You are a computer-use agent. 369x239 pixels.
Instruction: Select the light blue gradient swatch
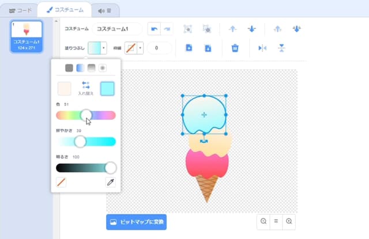(x=107, y=89)
